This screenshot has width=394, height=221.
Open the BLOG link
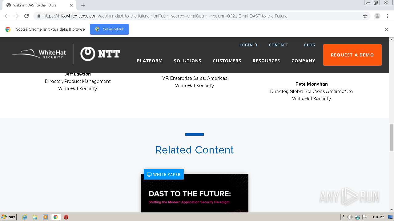[310, 45]
